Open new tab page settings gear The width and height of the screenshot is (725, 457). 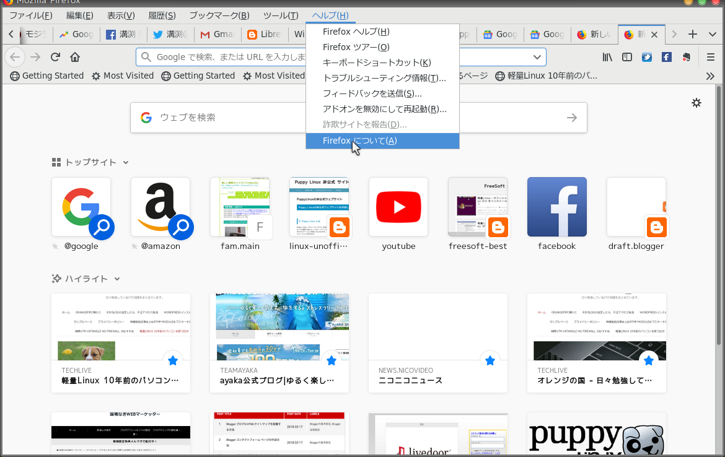pos(696,103)
